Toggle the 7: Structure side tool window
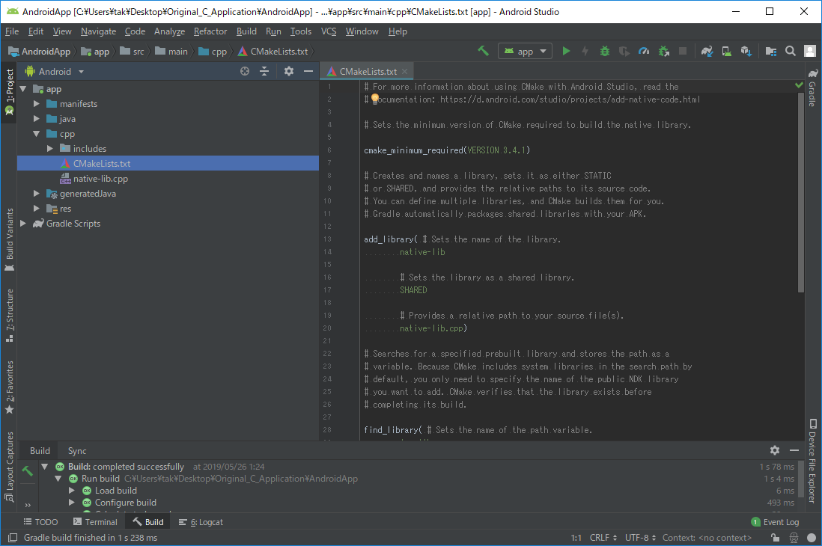The height and width of the screenshot is (546, 822). [10, 316]
